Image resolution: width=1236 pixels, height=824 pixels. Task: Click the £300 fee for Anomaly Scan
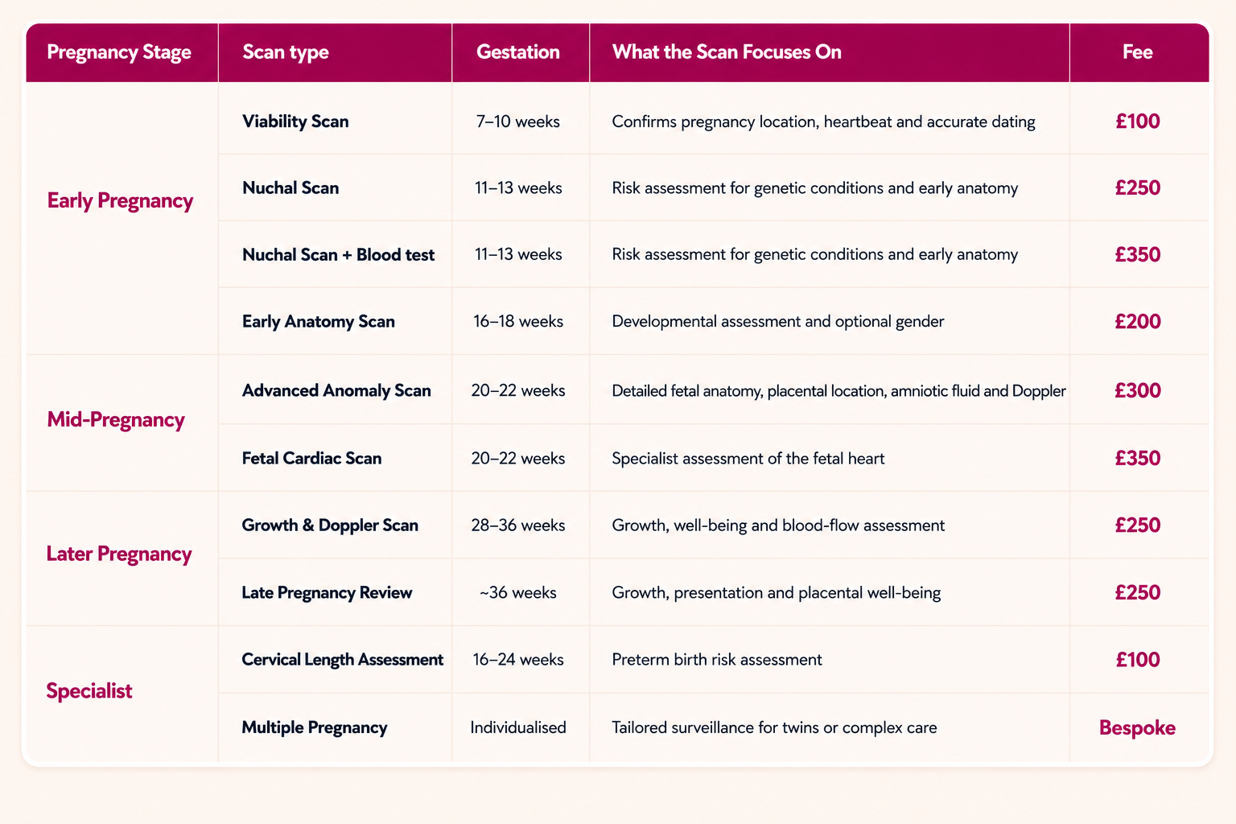pos(1138,391)
